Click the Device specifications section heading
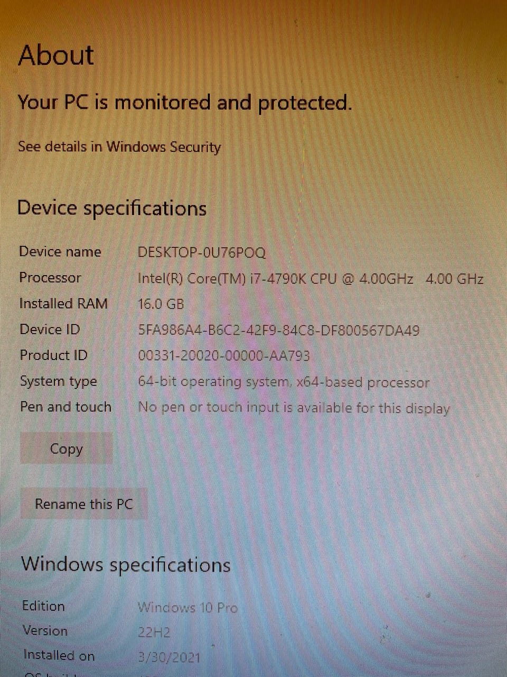The height and width of the screenshot is (677, 507). [x=112, y=208]
